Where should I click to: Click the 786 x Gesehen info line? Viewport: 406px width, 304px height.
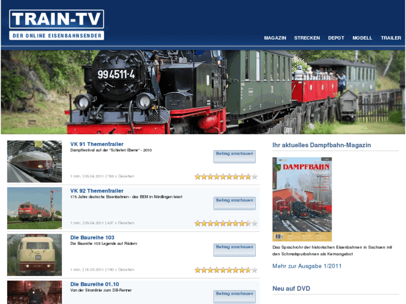pos(102,176)
